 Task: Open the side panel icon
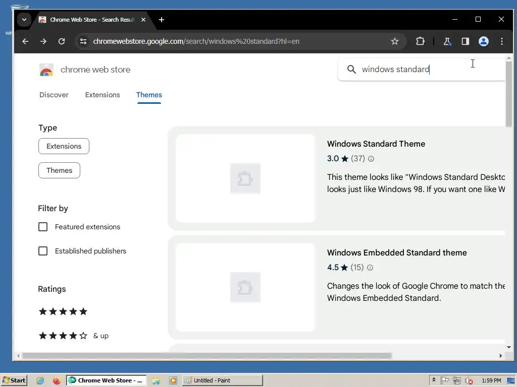click(465, 41)
